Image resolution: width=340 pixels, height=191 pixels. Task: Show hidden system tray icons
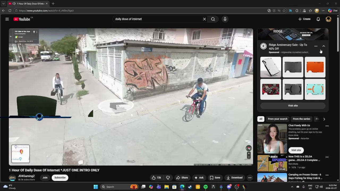[x=292, y=187]
